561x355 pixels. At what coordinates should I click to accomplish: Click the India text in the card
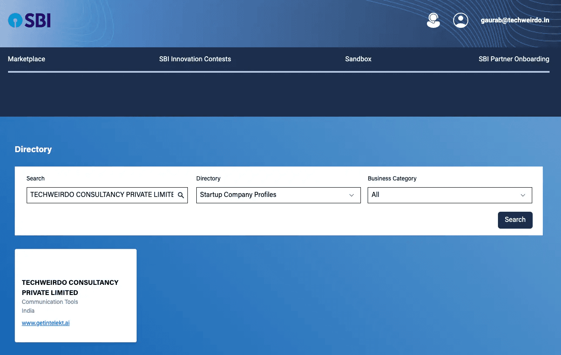click(x=28, y=311)
